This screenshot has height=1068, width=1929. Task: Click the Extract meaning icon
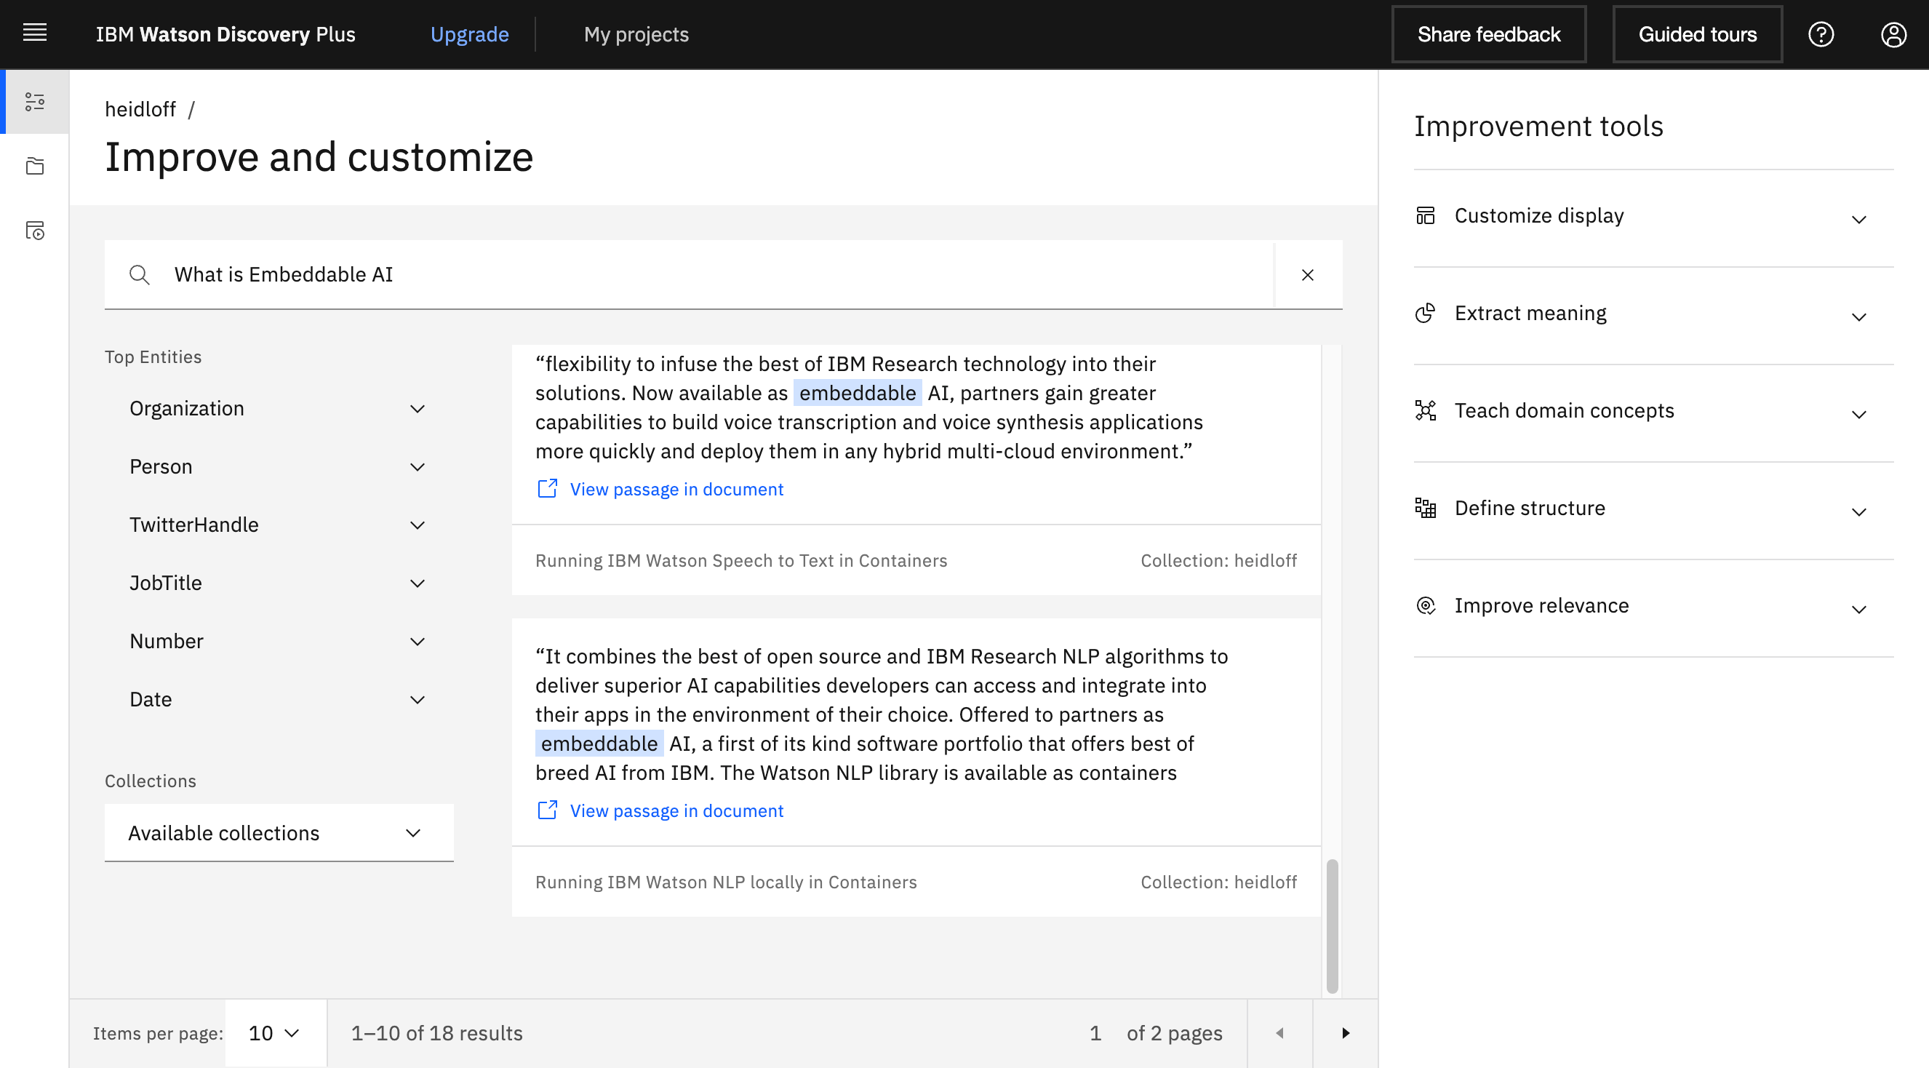coord(1425,313)
